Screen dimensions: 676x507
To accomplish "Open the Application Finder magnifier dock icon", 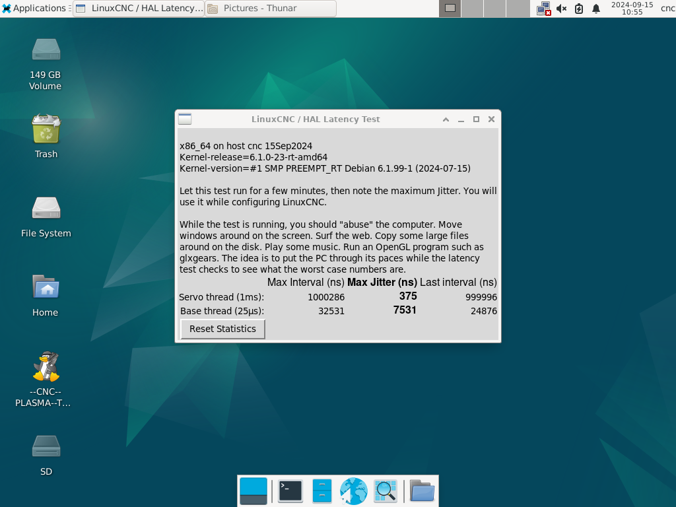I will [x=386, y=491].
